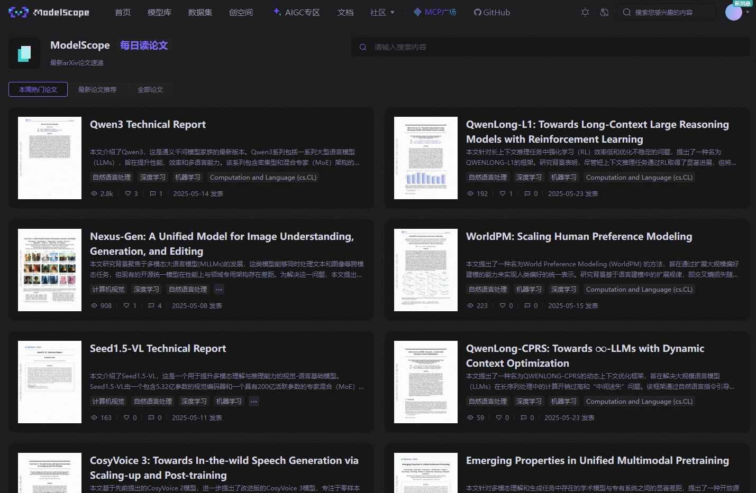Open the Qwen3 Technical Report thumbnail

(50, 158)
